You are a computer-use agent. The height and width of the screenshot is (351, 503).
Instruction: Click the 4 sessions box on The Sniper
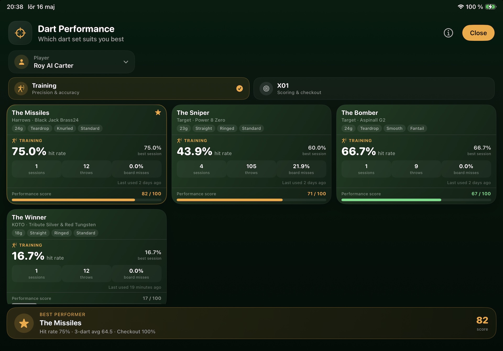coord(201,169)
